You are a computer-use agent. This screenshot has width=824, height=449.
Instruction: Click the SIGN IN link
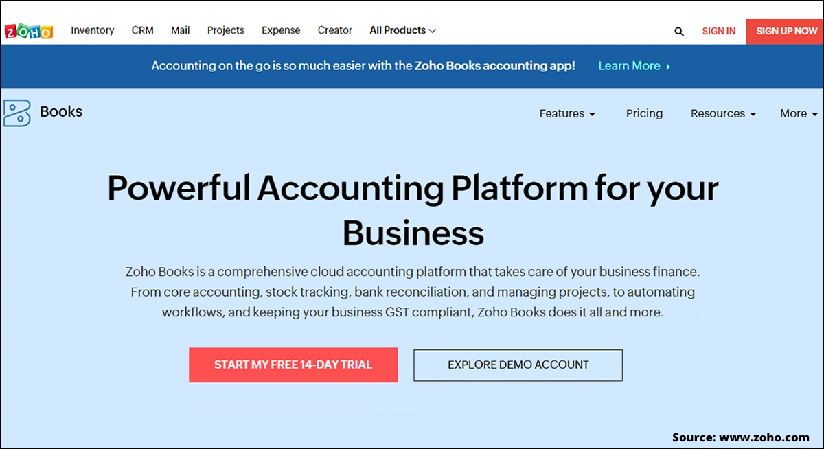coord(719,31)
